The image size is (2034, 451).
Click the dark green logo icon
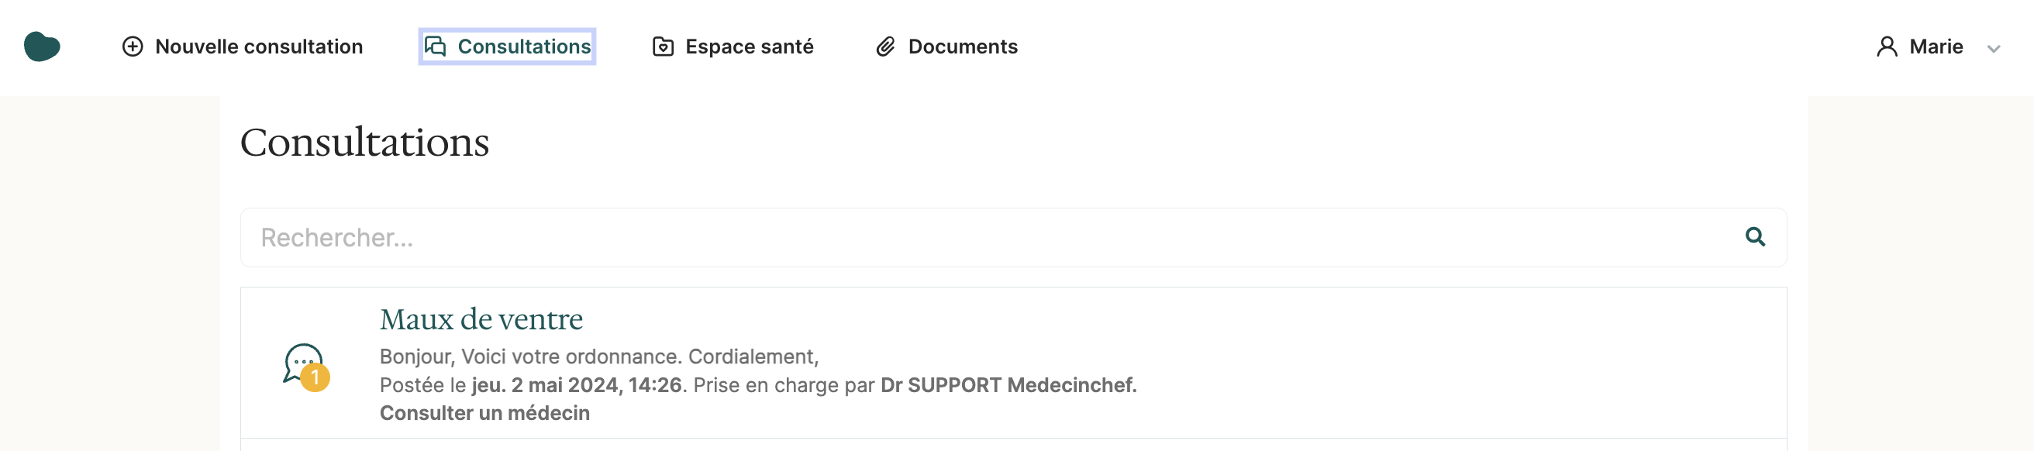(42, 46)
